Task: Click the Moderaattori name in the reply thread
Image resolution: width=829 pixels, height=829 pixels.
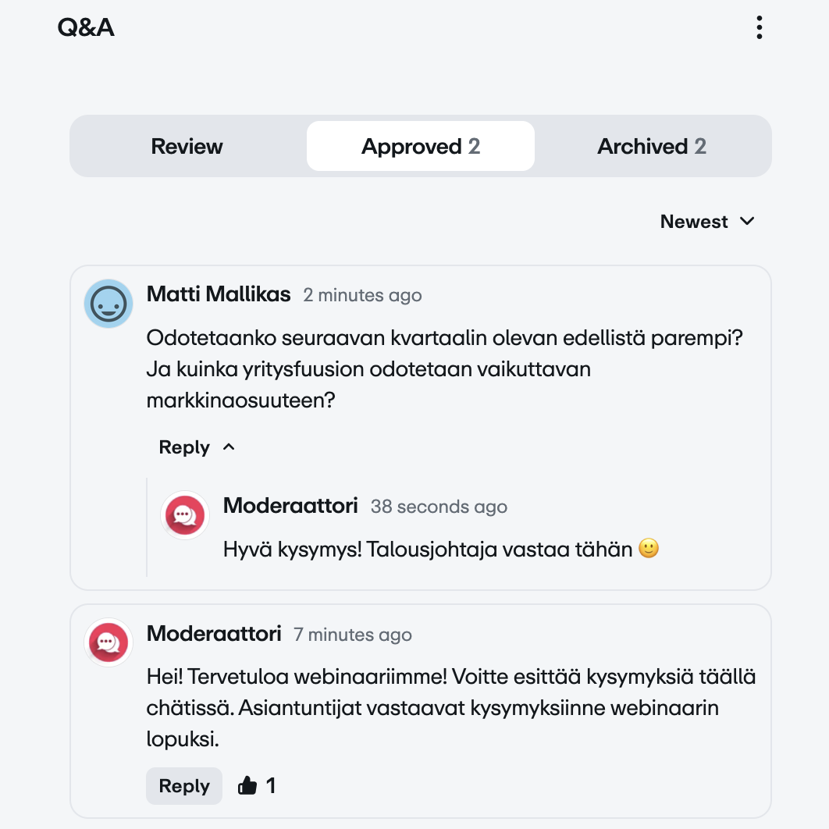Action: [290, 506]
